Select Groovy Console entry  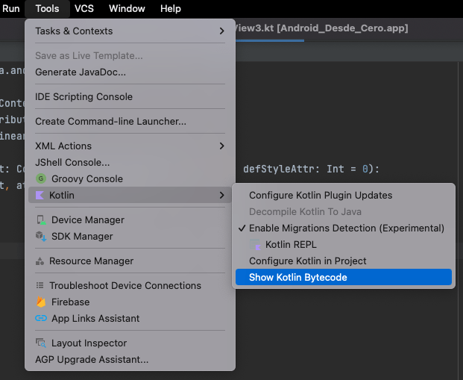click(x=130, y=178)
